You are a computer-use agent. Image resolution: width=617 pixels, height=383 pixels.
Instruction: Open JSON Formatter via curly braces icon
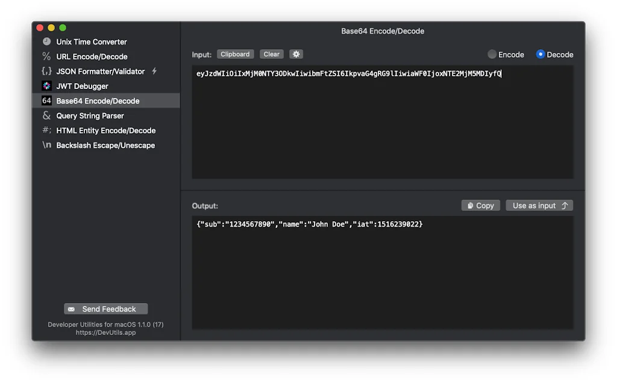pyautogui.click(x=46, y=71)
